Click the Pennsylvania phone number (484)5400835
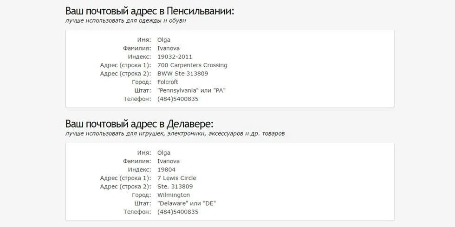Viewport: 455px width, 227px height. pyautogui.click(x=178, y=99)
